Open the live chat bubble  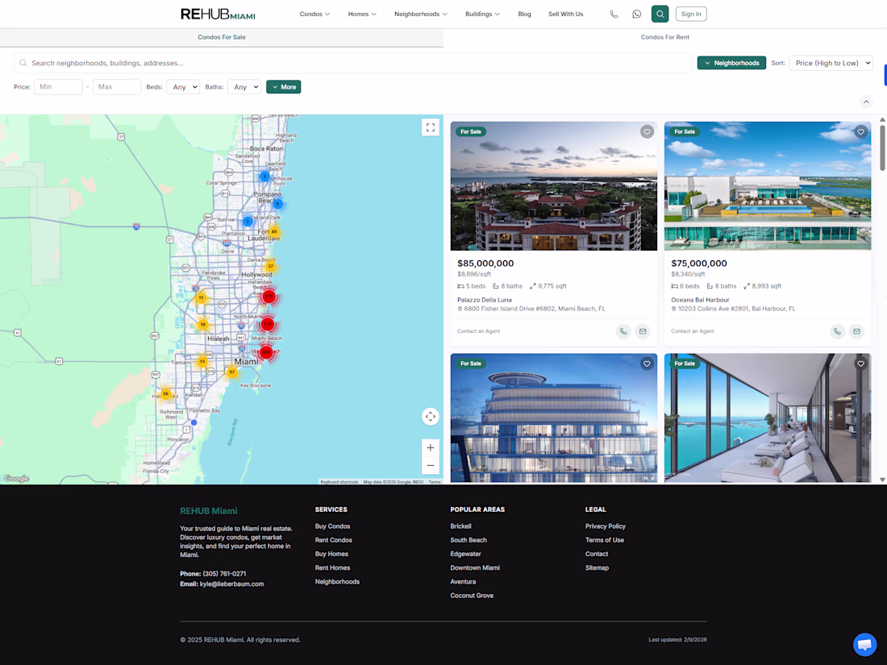click(x=864, y=644)
